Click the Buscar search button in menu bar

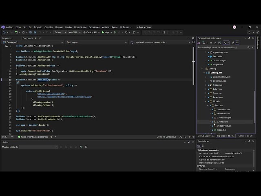[x=126, y=27]
